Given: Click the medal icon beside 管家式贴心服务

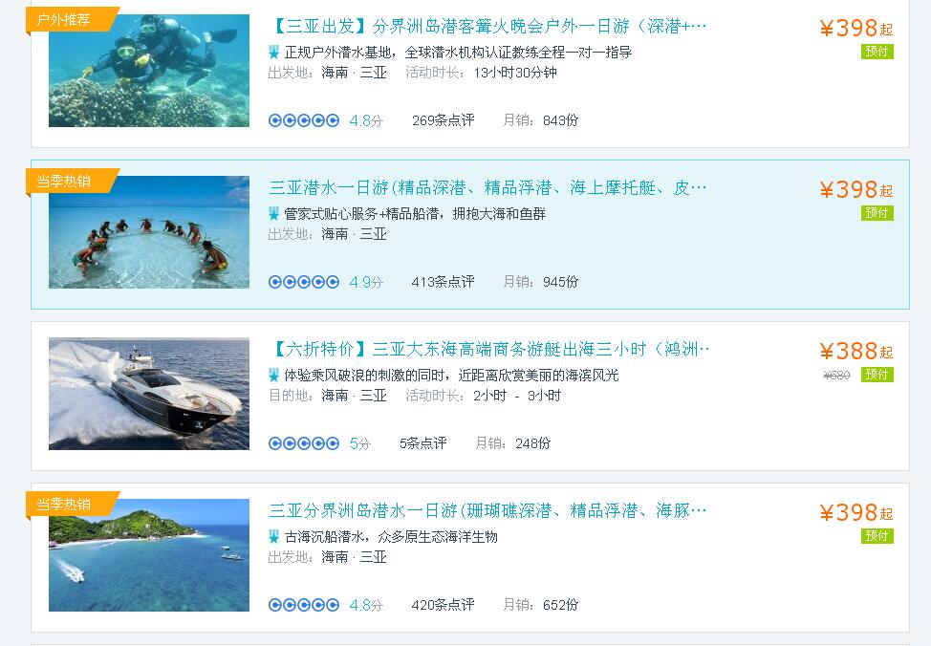Looking at the screenshot, I should 273,214.
